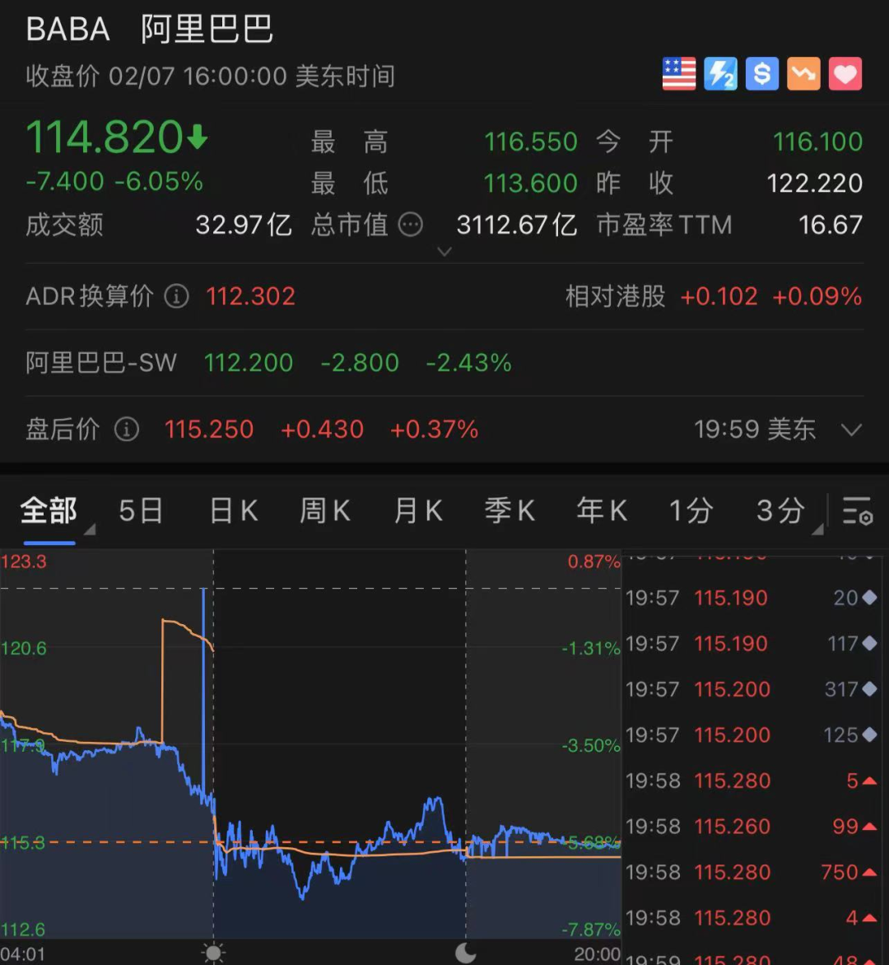
Task: Tap the -7.87% chart axis label
Action: [x=591, y=930]
